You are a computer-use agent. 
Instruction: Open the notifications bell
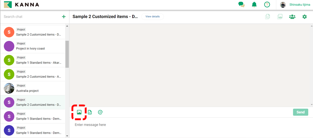(x=254, y=5)
